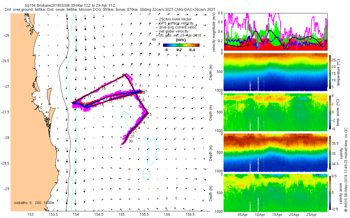Click latitude tick label -28
This screenshot has height=218, width=350.
pos(7,138)
